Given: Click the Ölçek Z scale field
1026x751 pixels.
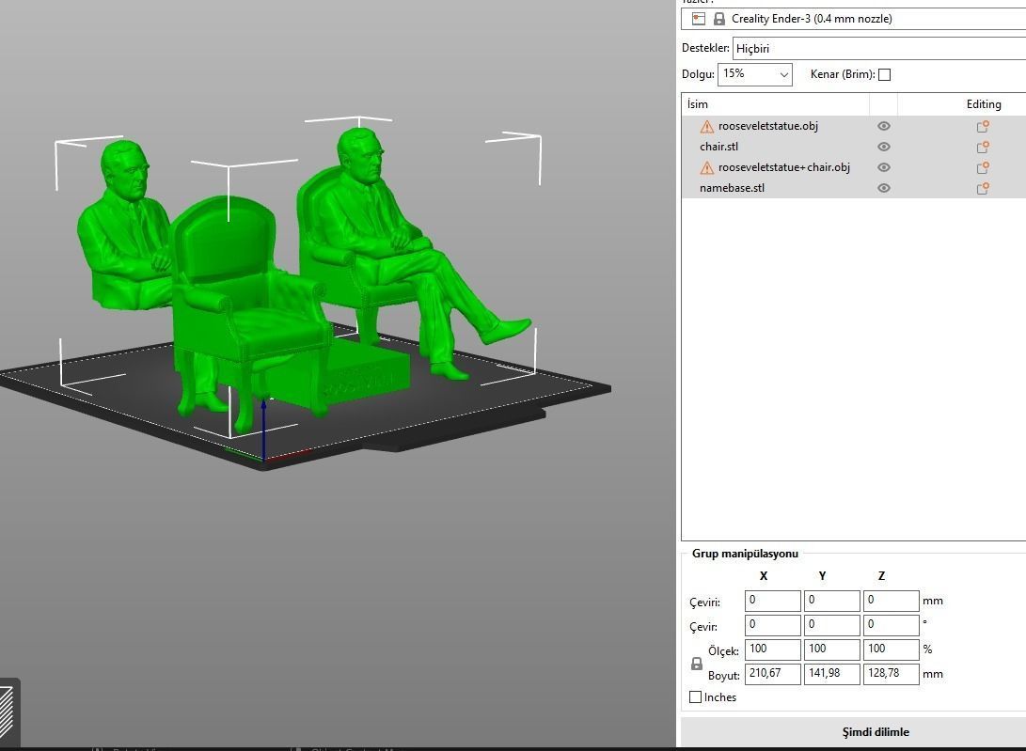Looking at the screenshot, I should 892,649.
